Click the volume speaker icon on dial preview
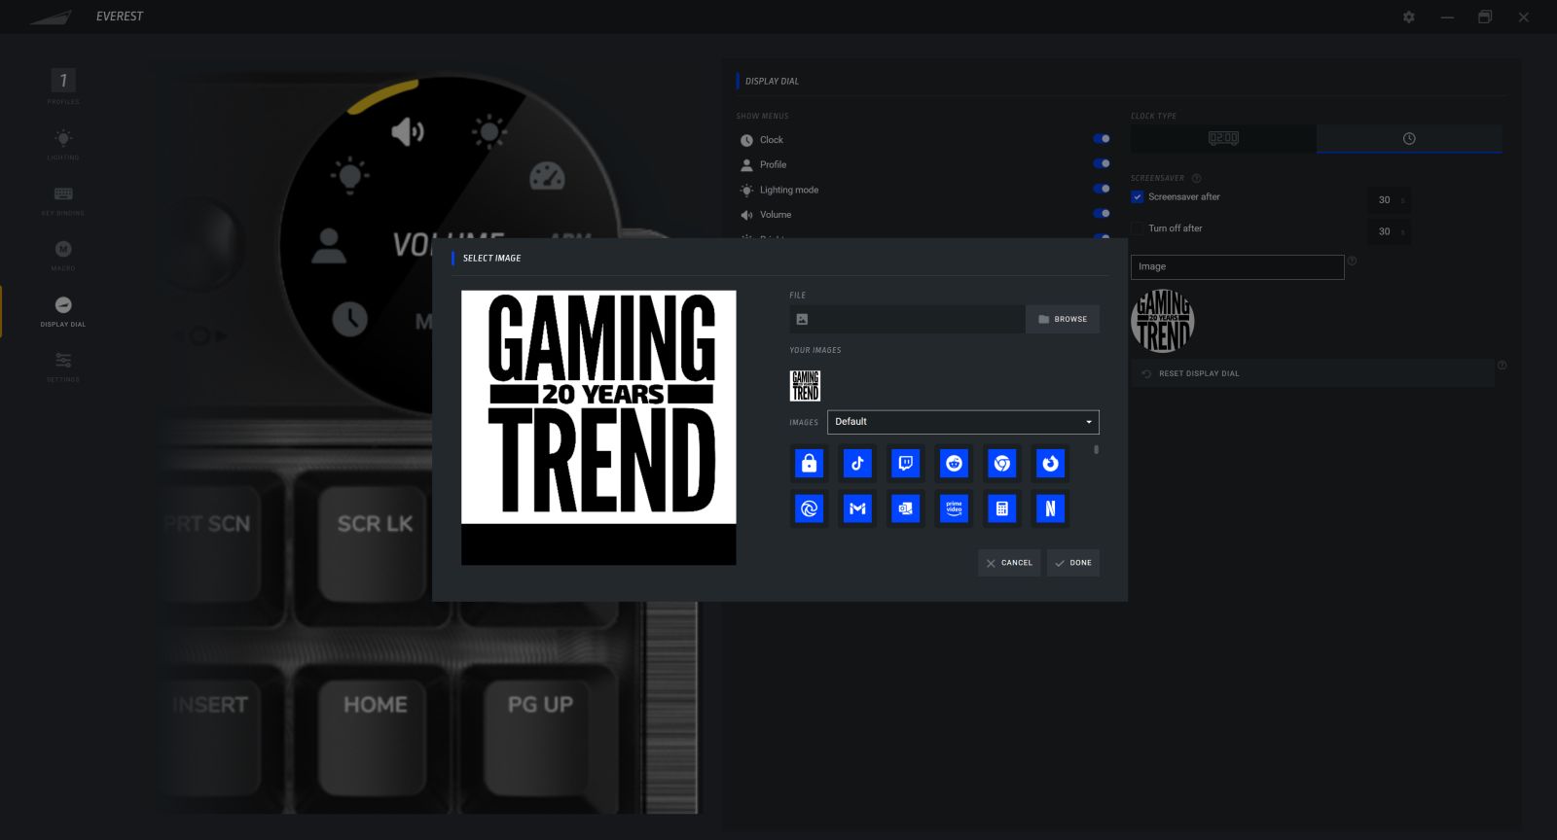The height and width of the screenshot is (840, 1557). click(408, 131)
